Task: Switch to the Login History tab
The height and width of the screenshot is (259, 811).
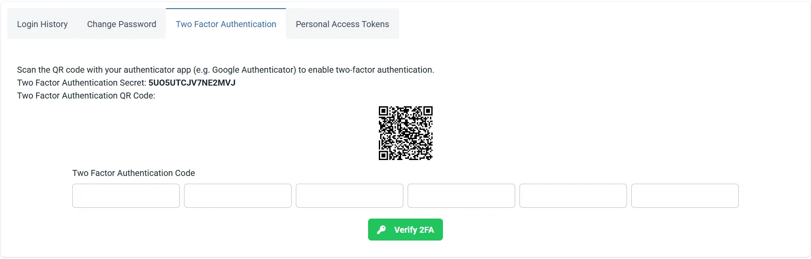Action: tap(42, 24)
